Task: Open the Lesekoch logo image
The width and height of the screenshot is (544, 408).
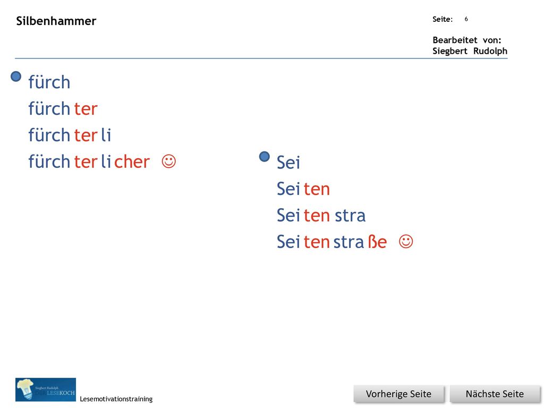Action: (46, 389)
